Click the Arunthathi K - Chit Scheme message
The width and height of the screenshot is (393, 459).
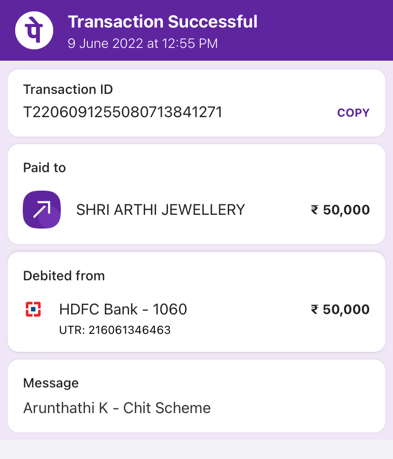[x=117, y=408]
